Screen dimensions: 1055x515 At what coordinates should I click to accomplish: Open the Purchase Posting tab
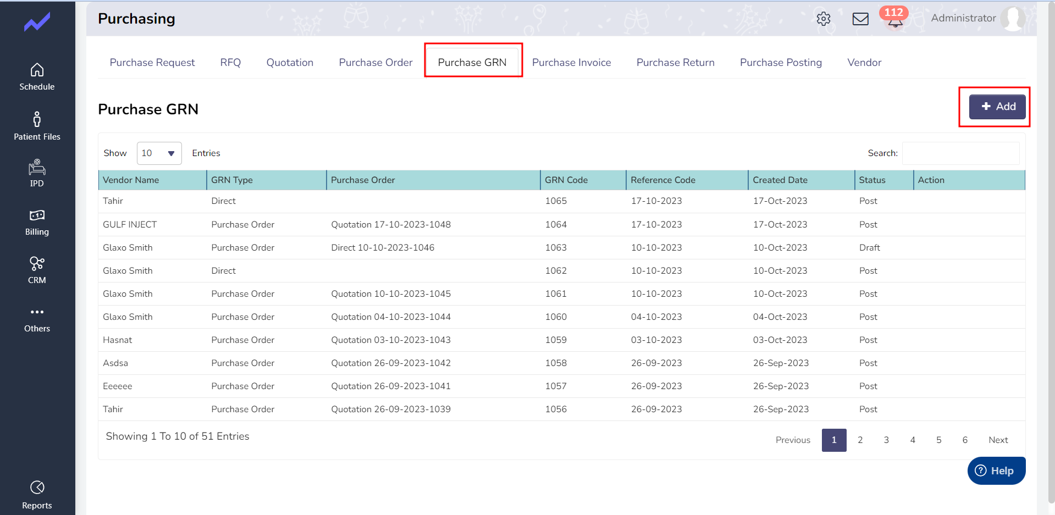tap(781, 63)
